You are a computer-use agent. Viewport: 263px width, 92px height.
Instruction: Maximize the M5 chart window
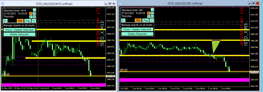(253, 3)
